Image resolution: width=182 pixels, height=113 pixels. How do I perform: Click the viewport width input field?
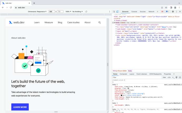[52, 12]
